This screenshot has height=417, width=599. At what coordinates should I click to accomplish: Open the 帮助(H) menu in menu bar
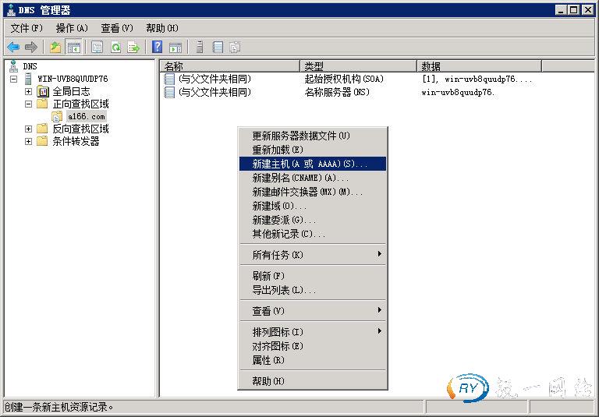[x=162, y=28]
